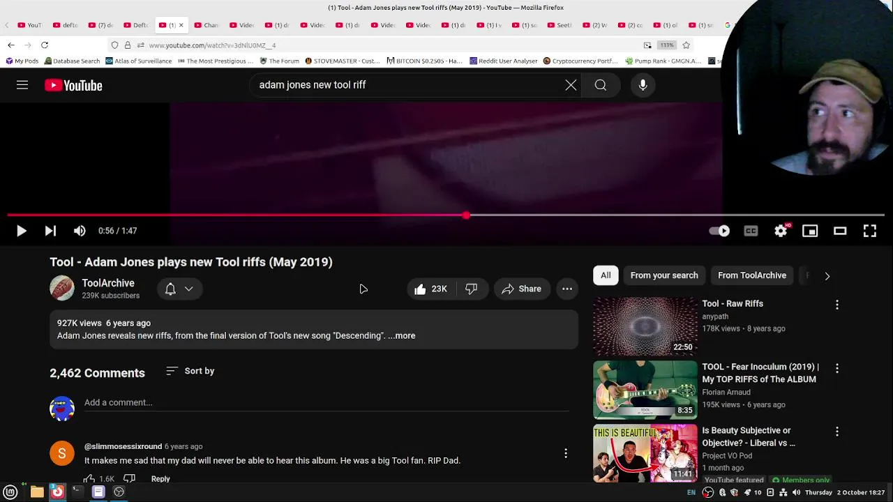Open comments Sort by menu
This screenshot has width=893, height=502.
coord(190,371)
